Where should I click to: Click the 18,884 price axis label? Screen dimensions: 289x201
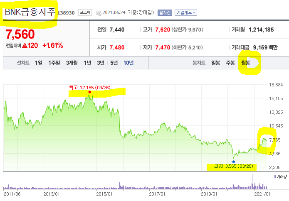click(276, 85)
